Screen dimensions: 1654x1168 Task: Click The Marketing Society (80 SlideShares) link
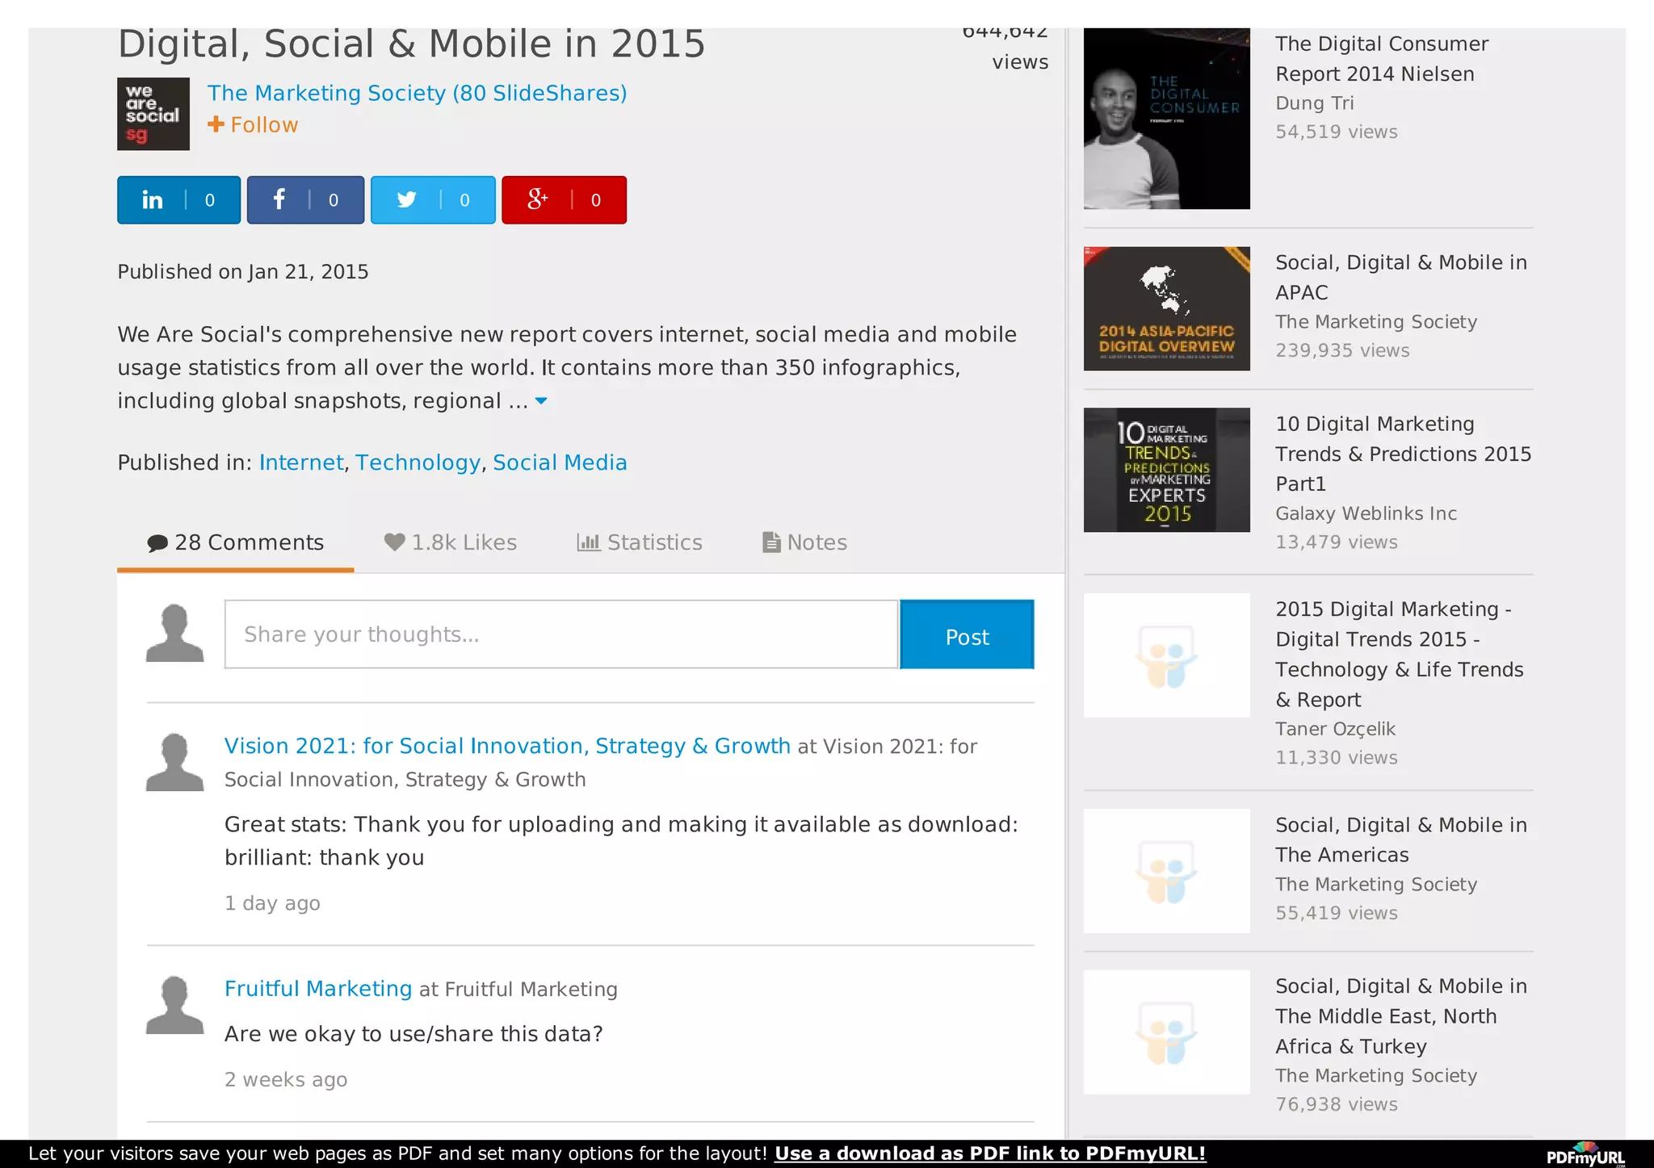tap(418, 93)
